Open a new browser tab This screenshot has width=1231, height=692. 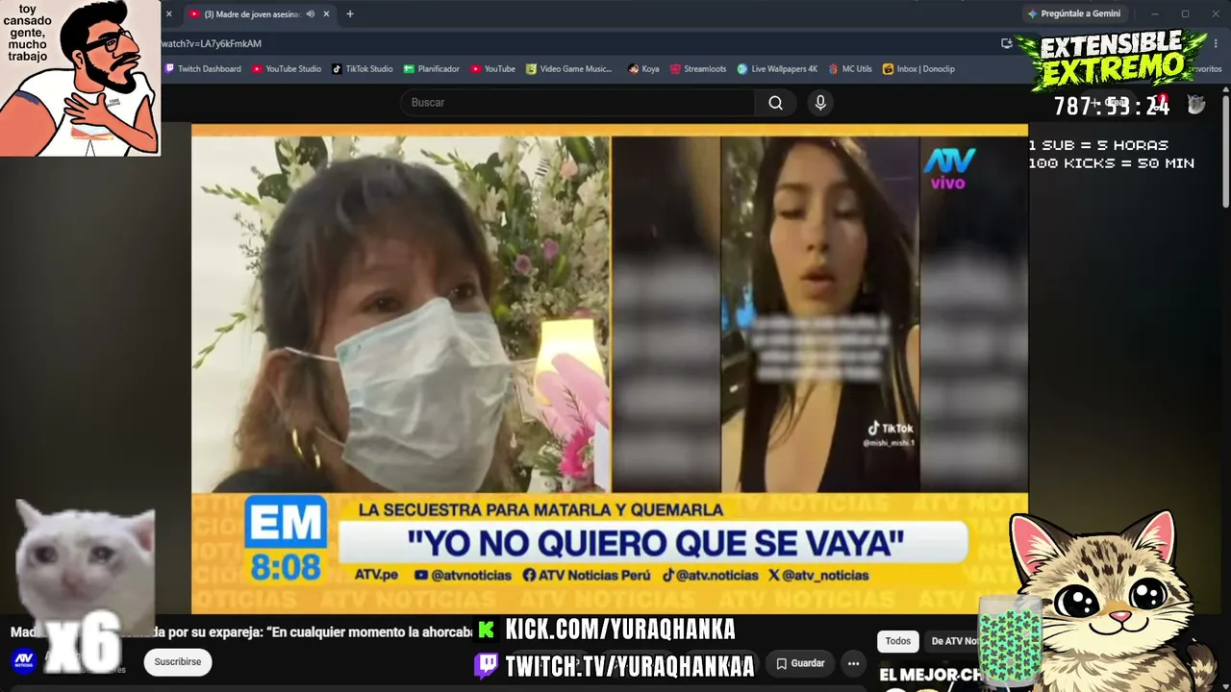(x=350, y=14)
